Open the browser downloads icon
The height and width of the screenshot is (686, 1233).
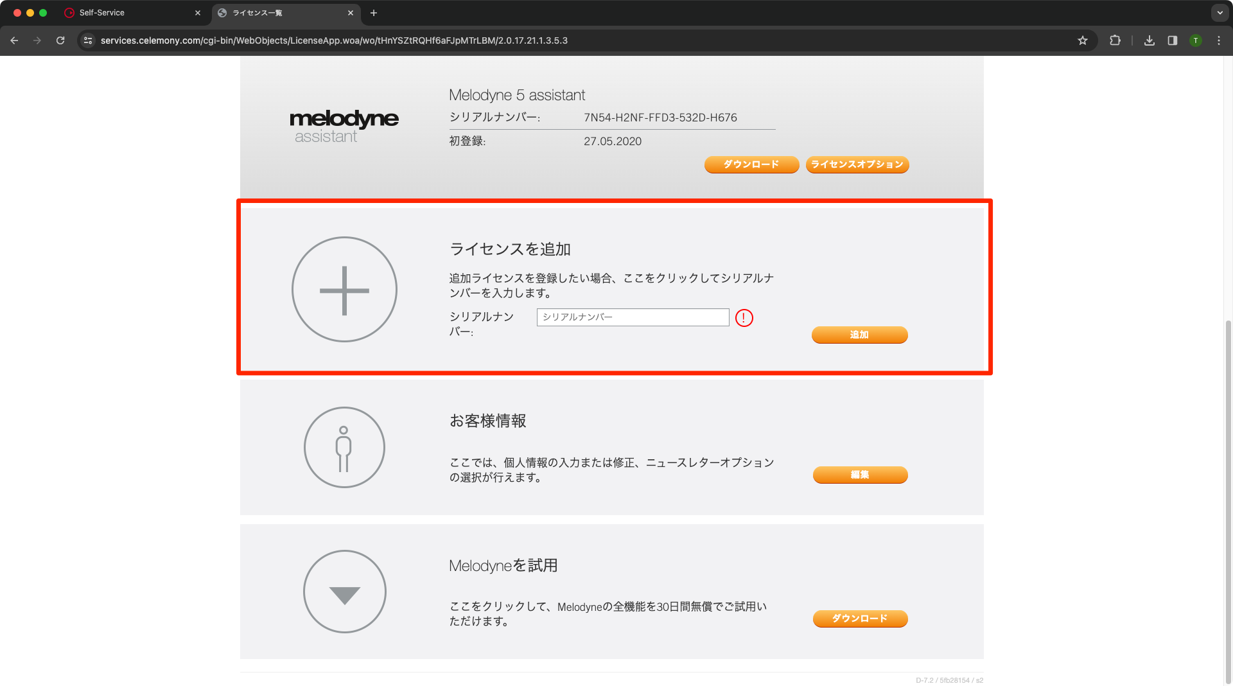pyautogui.click(x=1150, y=40)
